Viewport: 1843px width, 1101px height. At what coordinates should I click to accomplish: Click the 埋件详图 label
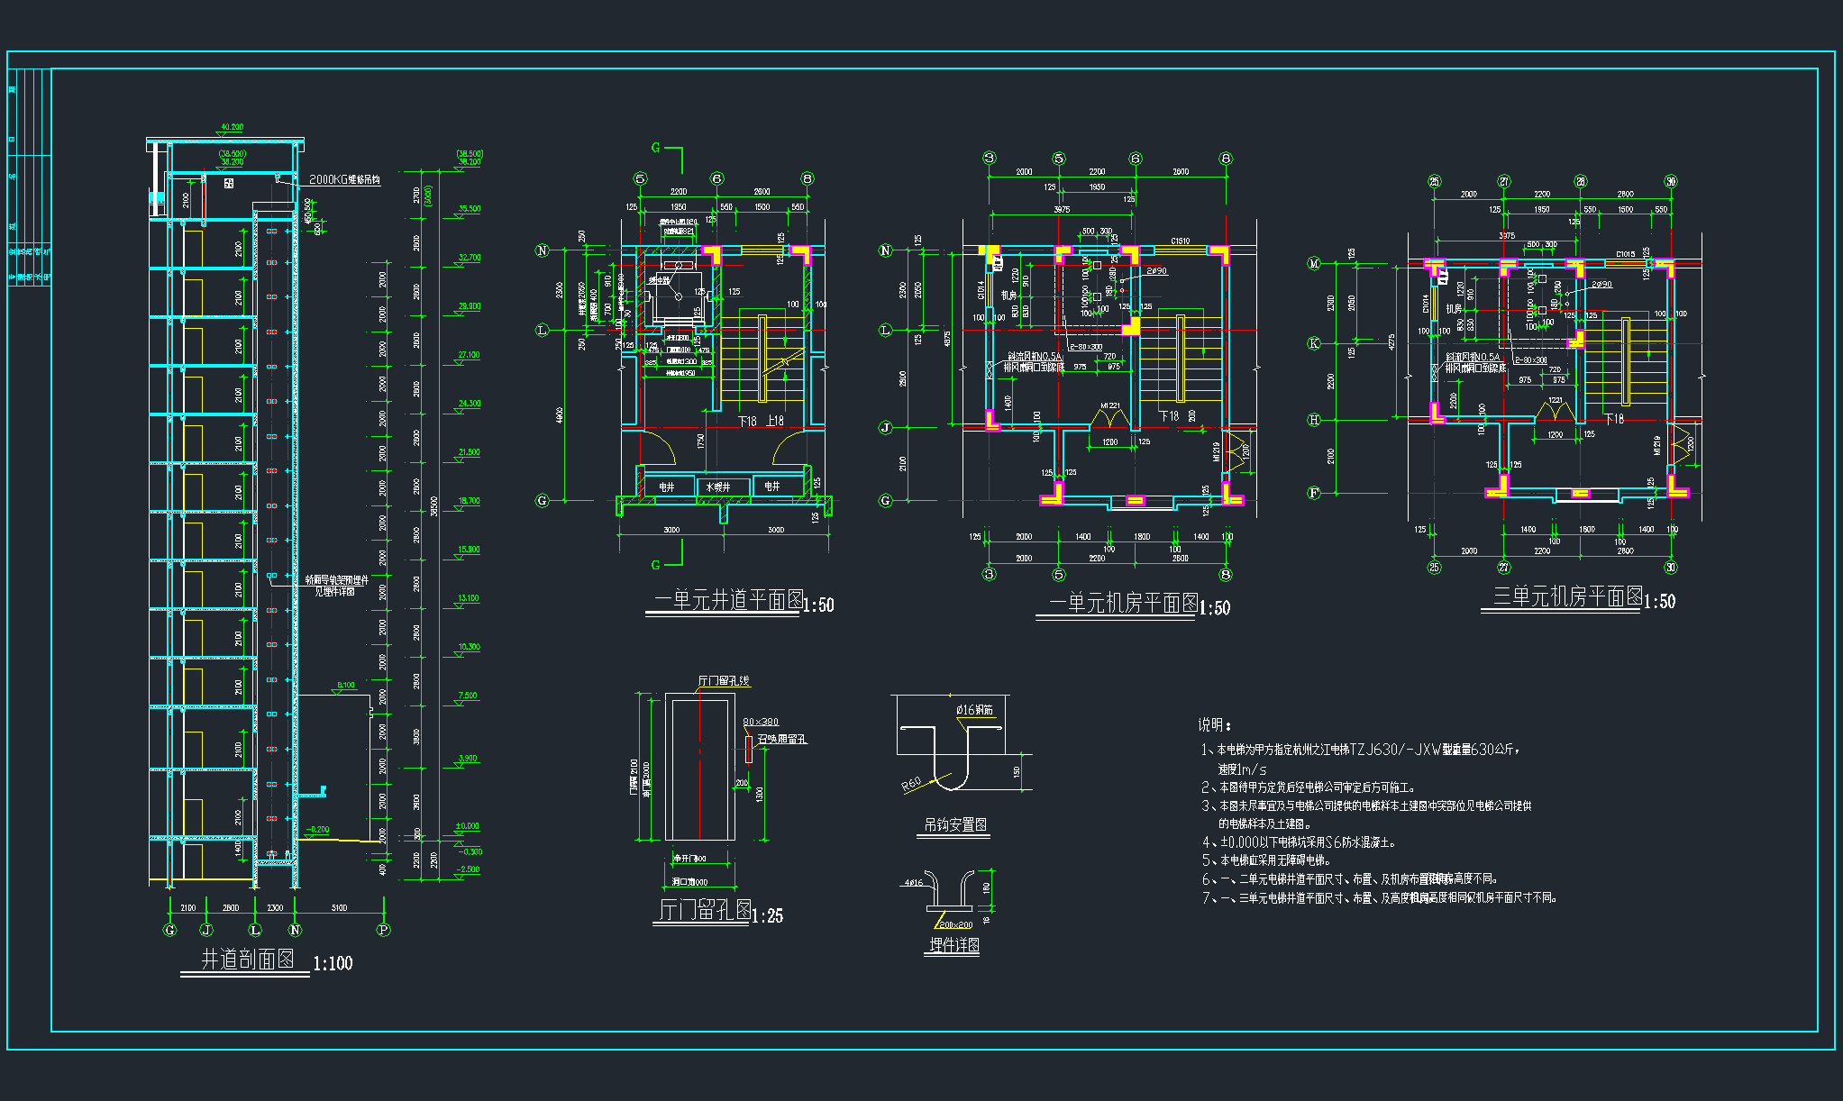[954, 944]
